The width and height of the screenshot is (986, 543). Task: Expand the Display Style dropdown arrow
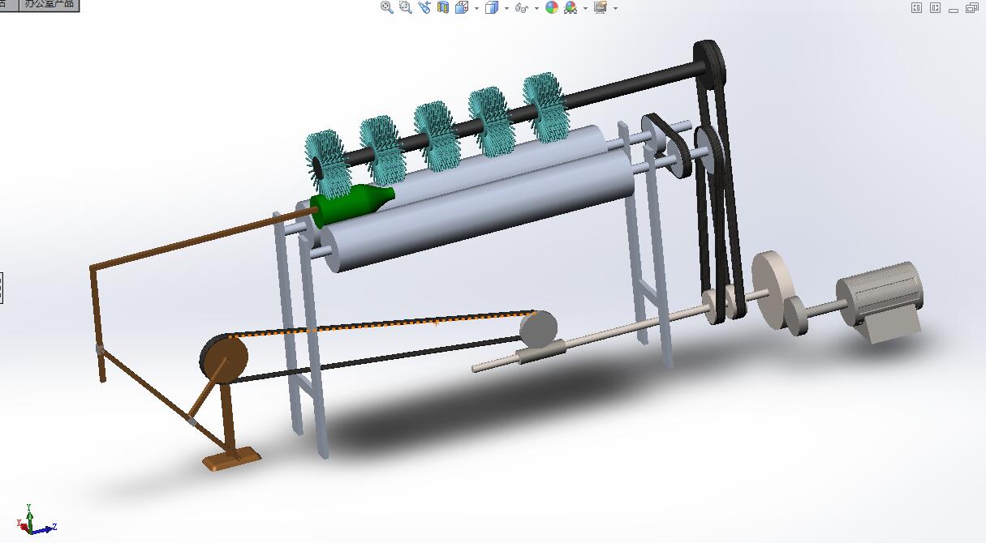pyautogui.click(x=506, y=8)
